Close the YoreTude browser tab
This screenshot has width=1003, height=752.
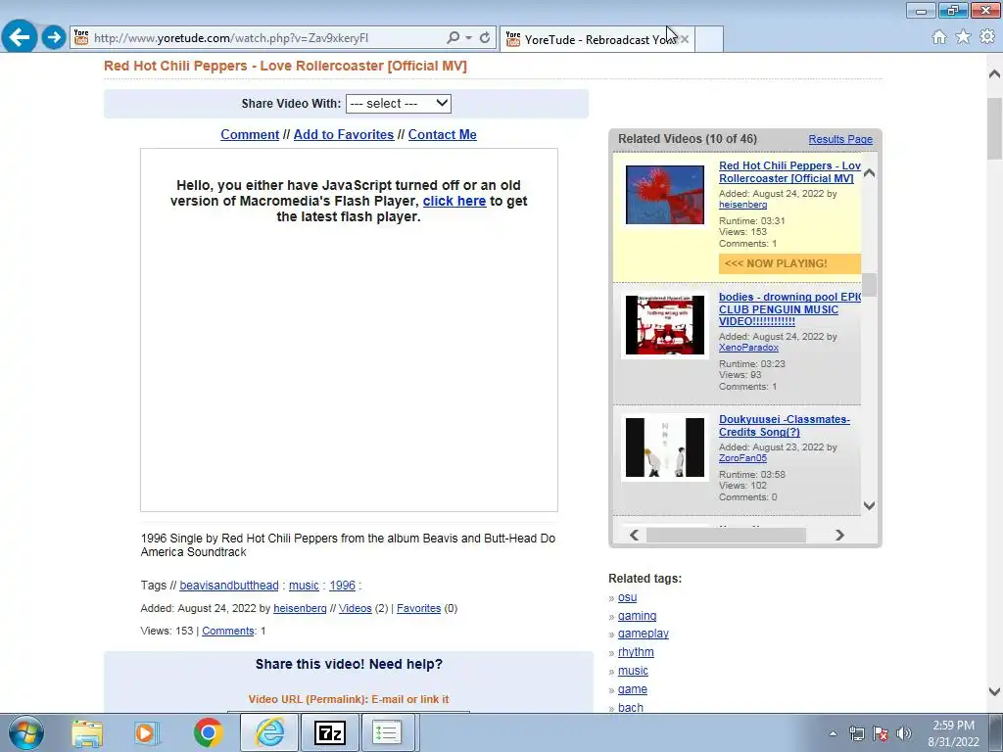685,39
